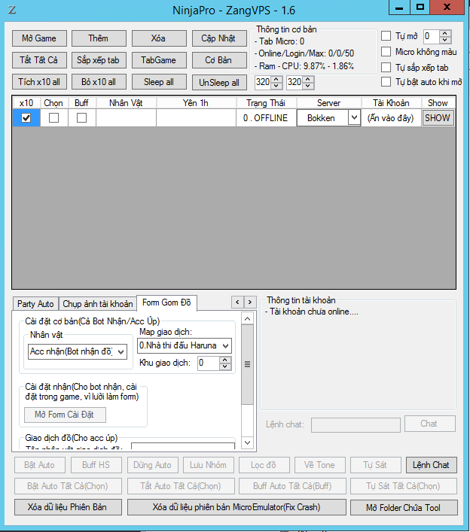Click Xóa dữ liệu Phiên Bản button

point(67,507)
